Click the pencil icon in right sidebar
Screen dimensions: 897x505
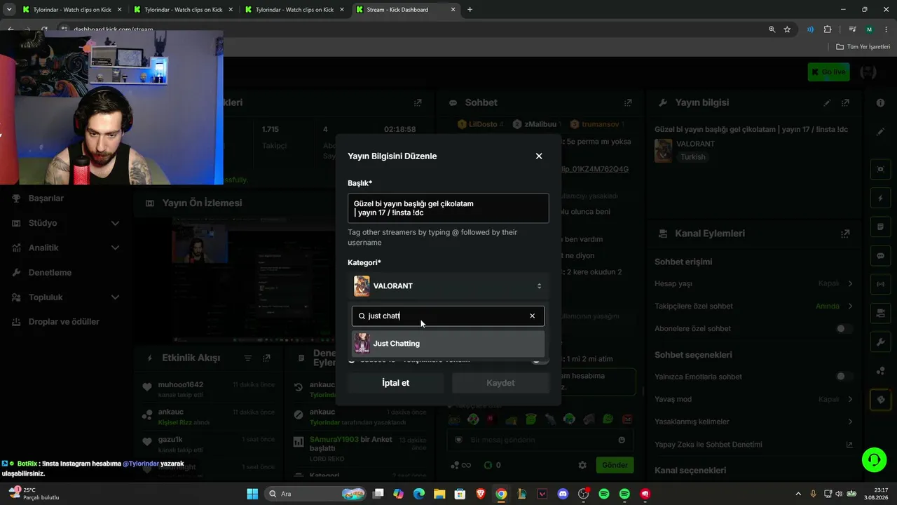pyautogui.click(x=881, y=132)
